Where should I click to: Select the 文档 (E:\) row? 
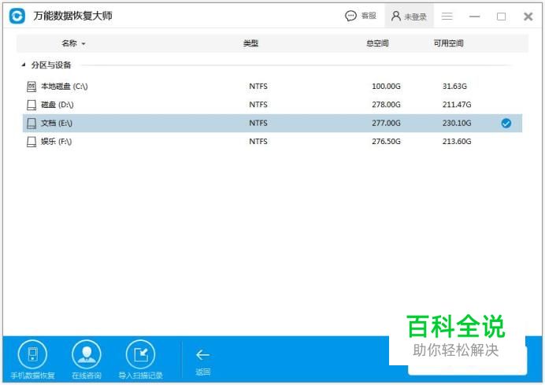272,123
